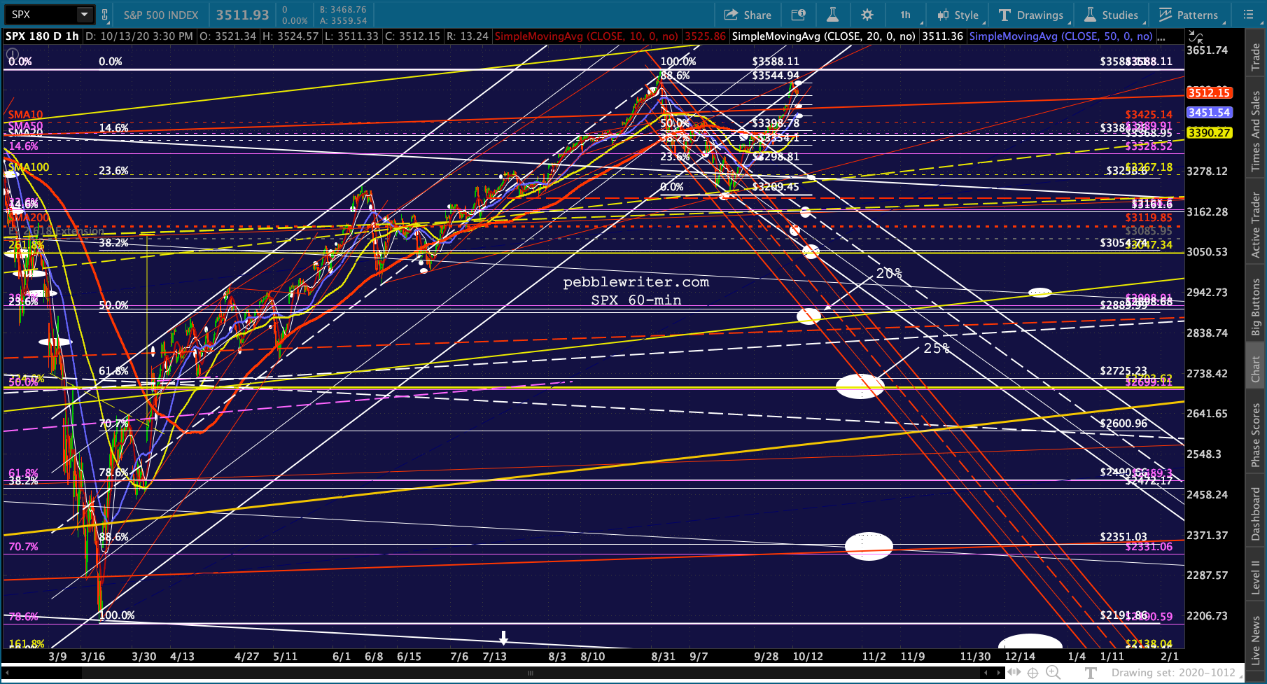Open the Patterns menu
The height and width of the screenshot is (684, 1267).
click(x=1189, y=15)
